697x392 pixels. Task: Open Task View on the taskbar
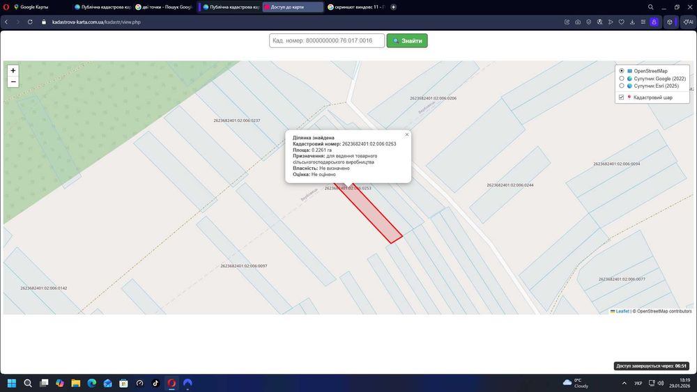(43, 383)
